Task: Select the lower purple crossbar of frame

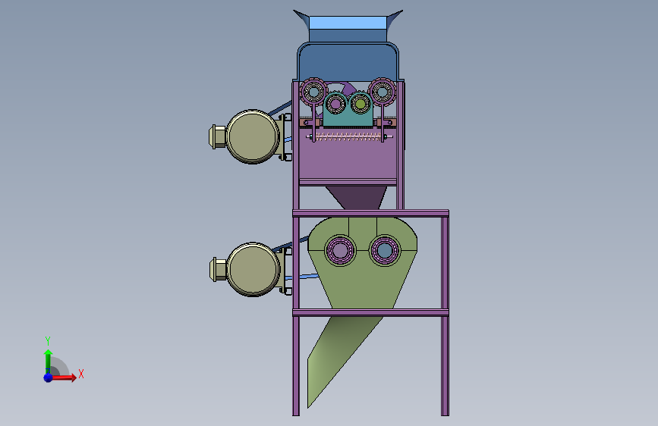Action: [x=370, y=312]
